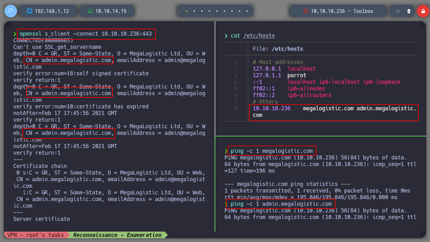Click the "1 packets transmitted, 1 received" line
The height and width of the screenshot is (242, 430).
tap(317, 191)
